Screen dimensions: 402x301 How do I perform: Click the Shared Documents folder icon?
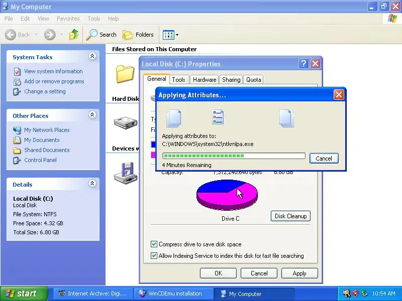[17, 150]
